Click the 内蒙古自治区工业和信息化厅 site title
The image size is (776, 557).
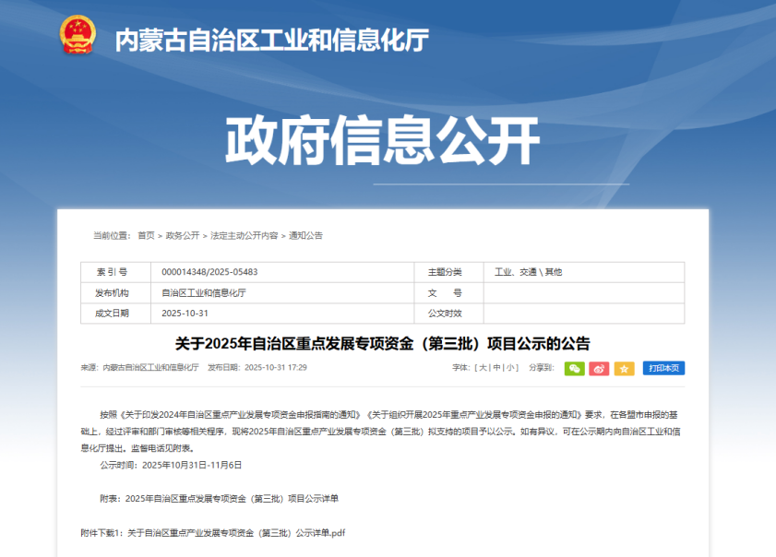tap(271, 40)
